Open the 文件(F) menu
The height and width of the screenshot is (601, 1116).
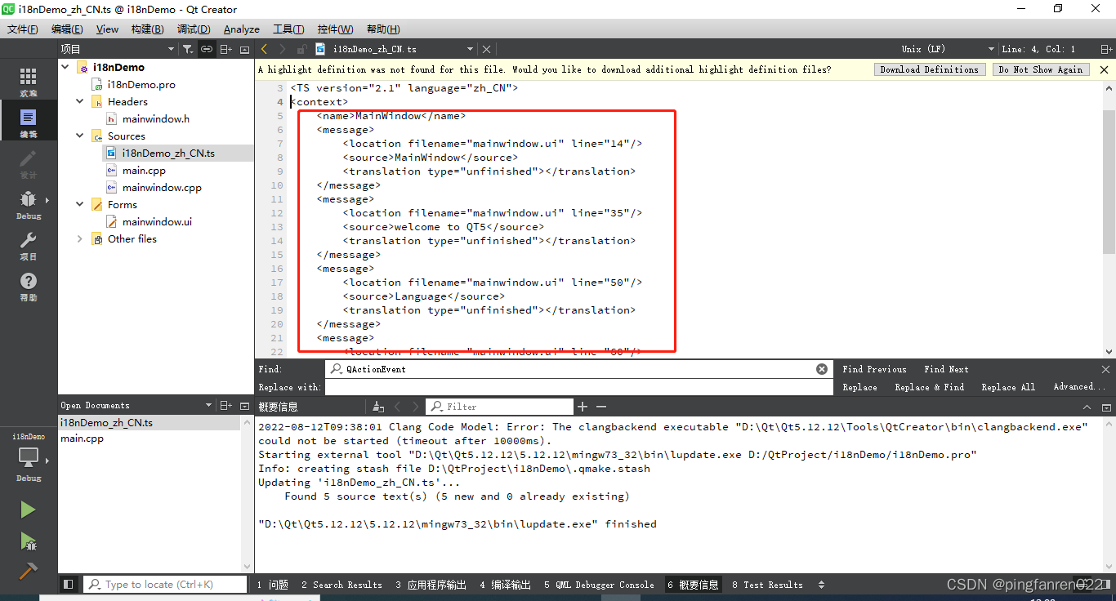tap(23, 29)
